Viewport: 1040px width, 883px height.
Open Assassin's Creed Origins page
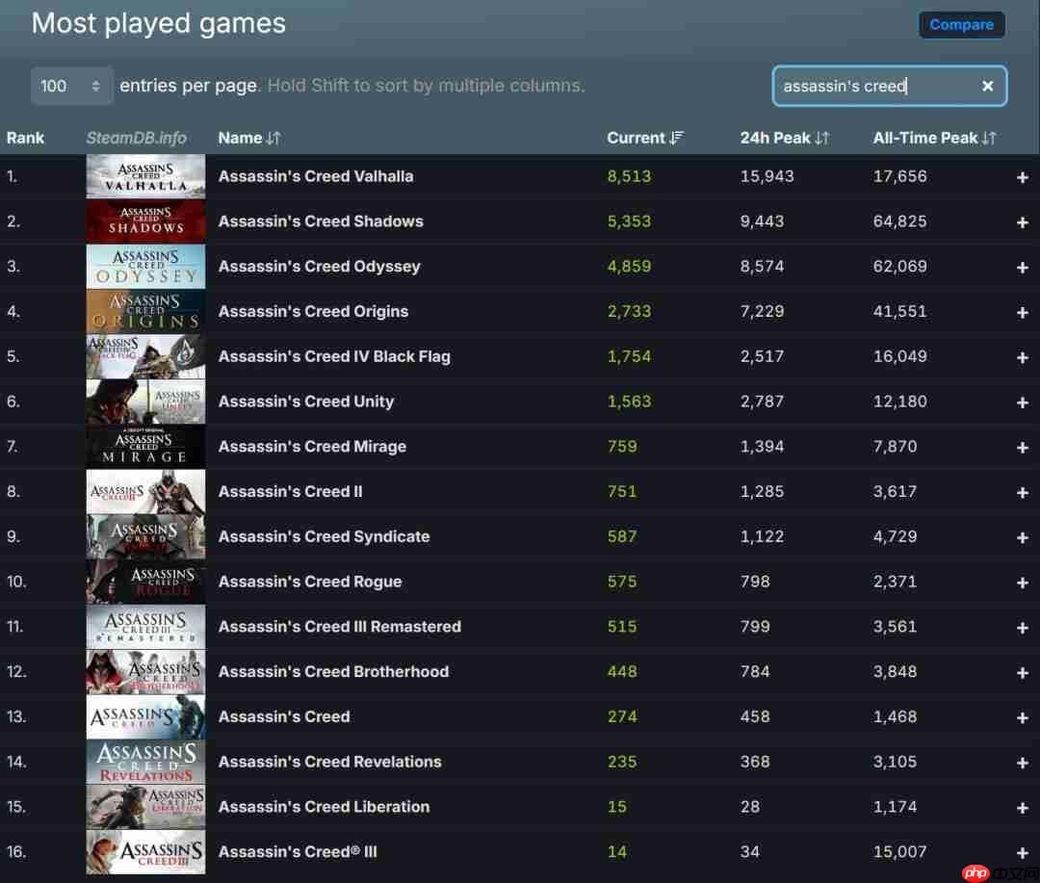pyautogui.click(x=313, y=311)
